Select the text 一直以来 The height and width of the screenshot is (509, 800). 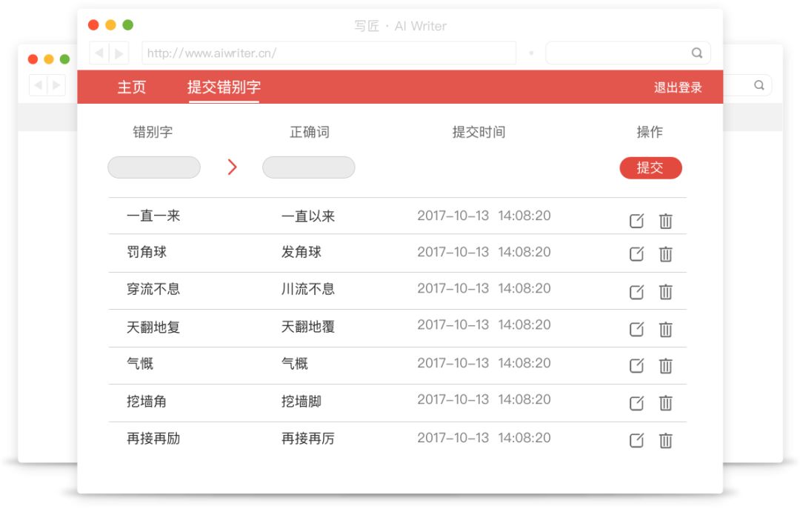[x=308, y=216]
